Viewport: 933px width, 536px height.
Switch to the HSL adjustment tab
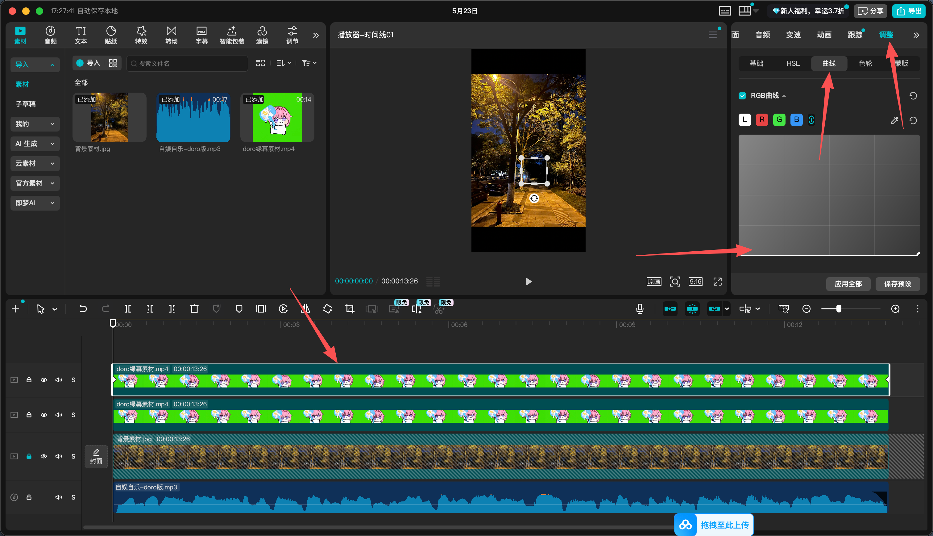pyautogui.click(x=793, y=63)
